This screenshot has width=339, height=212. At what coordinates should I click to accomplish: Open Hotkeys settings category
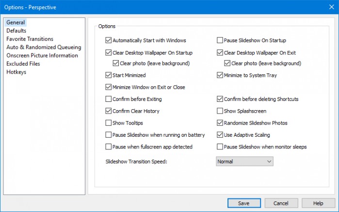pyautogui.click(x=16, y=72)
